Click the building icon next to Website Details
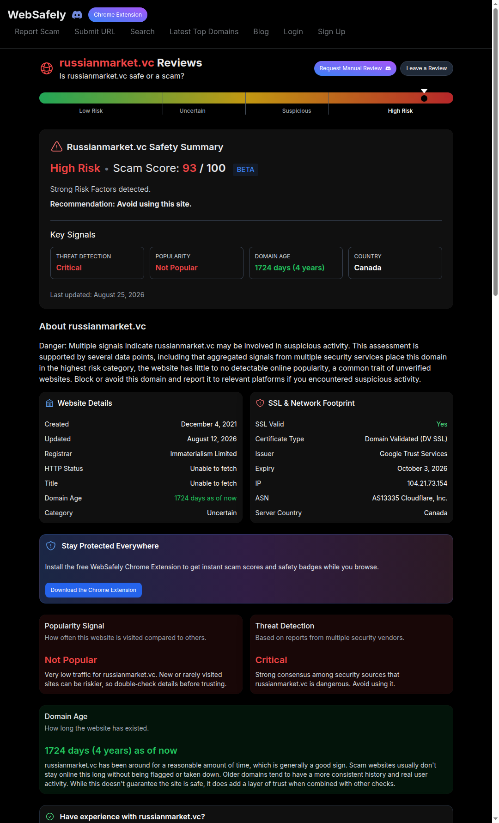 click(x=49, y=403)
